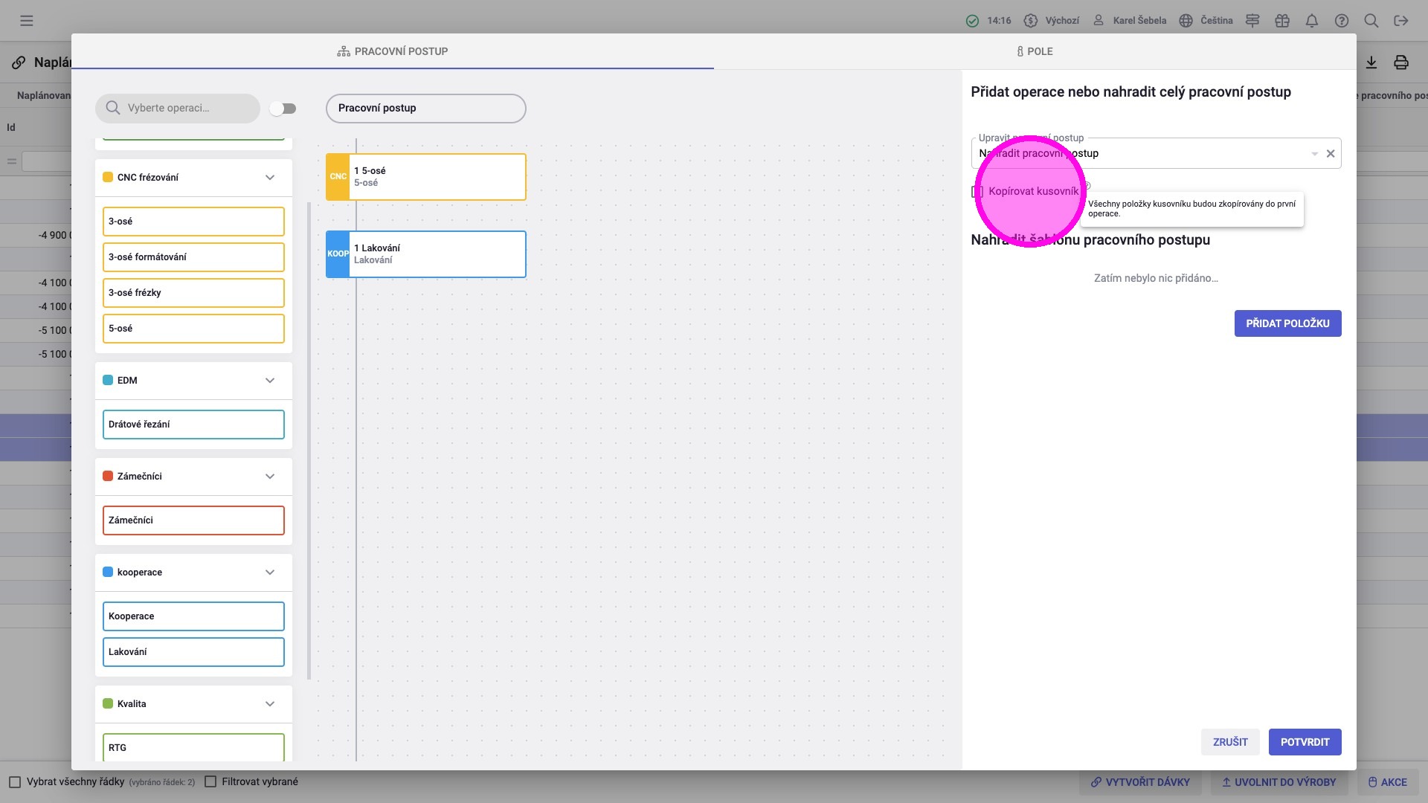Click the download icon
The height and width of the screenshot is (803, 1428).
pos(1371,62)
